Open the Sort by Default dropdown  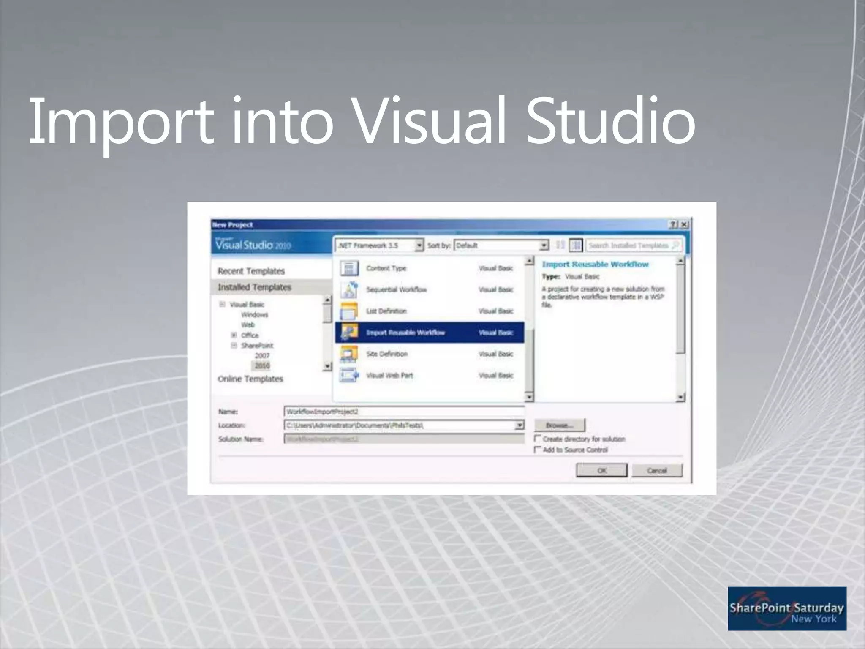point(544,245)
